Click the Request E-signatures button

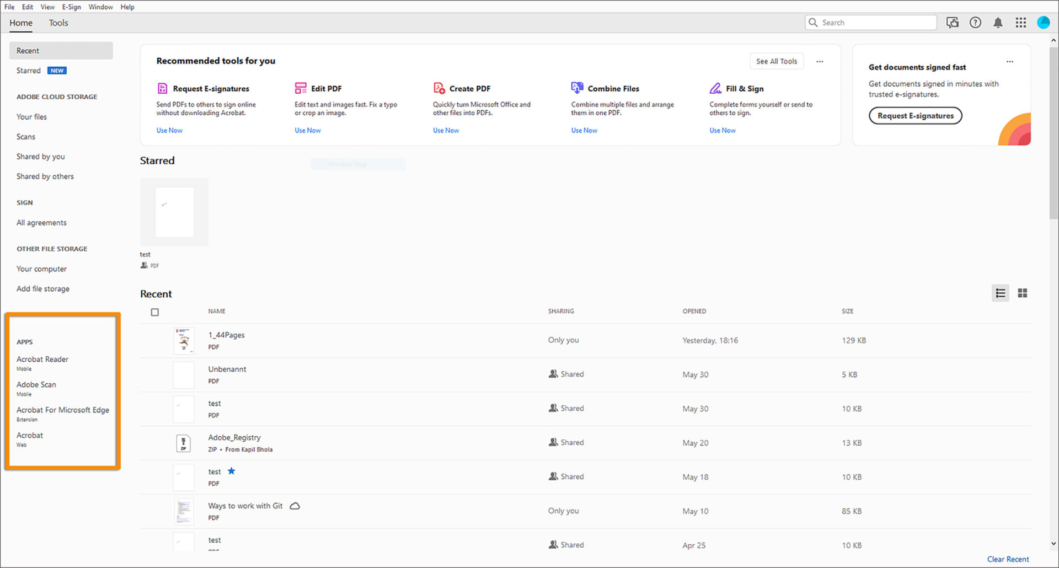[x=915, y=116]
